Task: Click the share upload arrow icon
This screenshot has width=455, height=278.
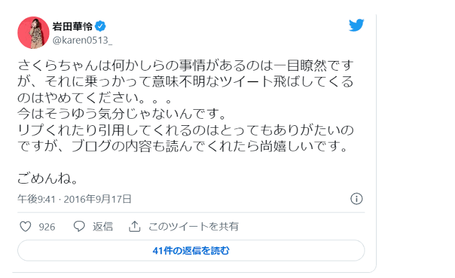Action: point(135,227)
